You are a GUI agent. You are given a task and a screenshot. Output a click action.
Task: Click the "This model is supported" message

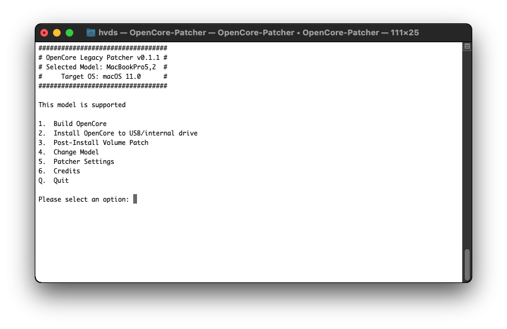[x=82, y=105]
